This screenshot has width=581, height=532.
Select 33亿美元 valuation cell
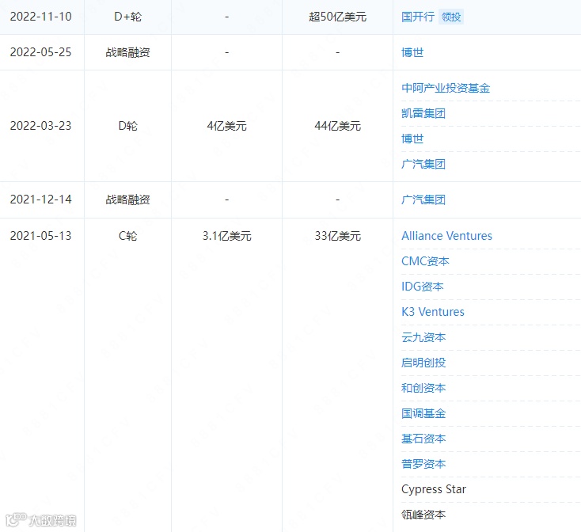tap(337, 236)
